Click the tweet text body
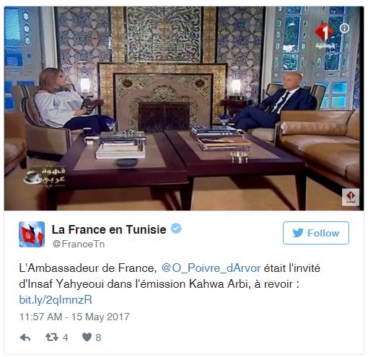The image size is (368, 357). (x=170, y=284)
